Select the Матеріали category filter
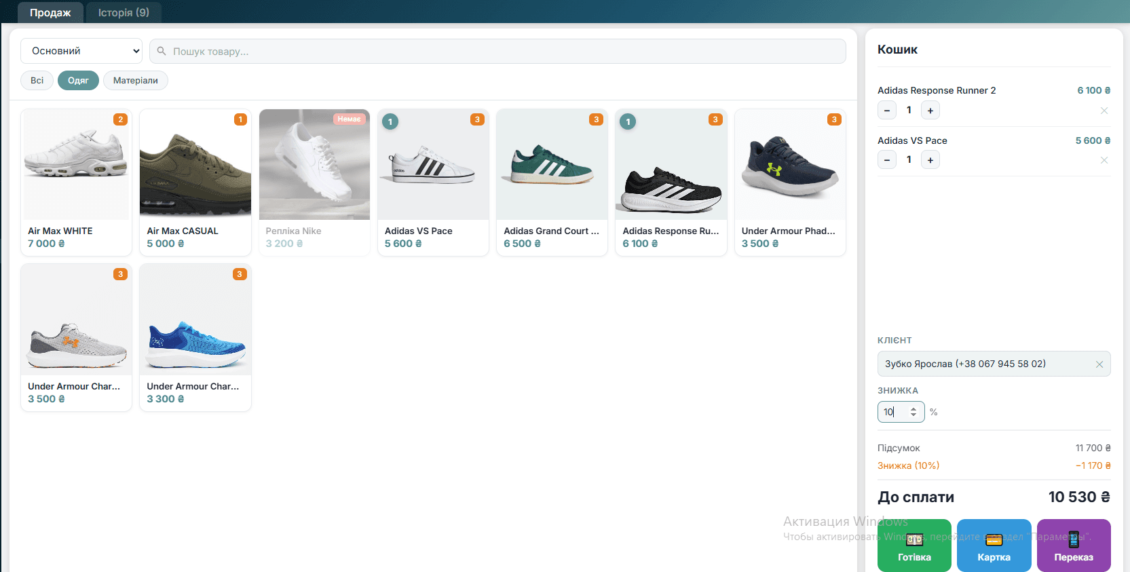This screenshot has width=1130, height=572. click(x=136, y=80)
